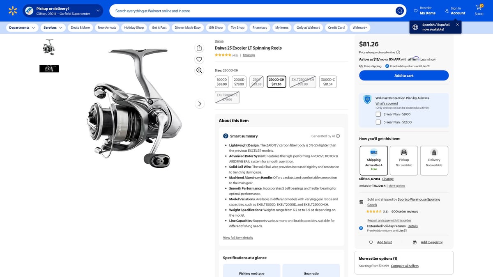The width and height of the screenshot is (493, 277).
Task: Click the search magnifier icon
Action: tap(399, 10)
